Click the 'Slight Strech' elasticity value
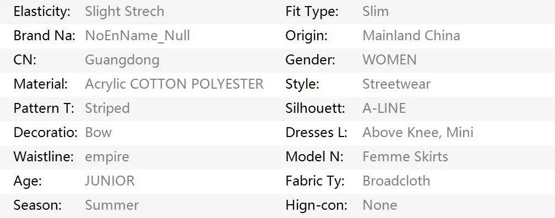555x218 pixels. (x=124, y=12)
